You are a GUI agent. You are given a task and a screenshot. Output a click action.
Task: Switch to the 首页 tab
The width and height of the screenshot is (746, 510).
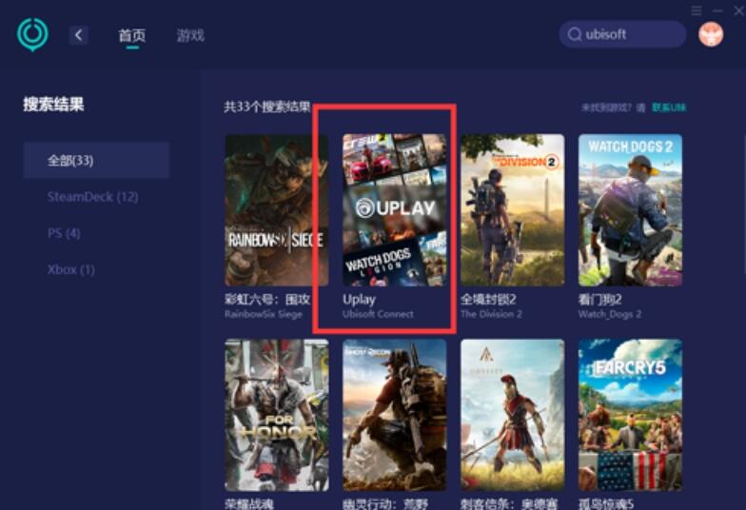click(x=131, y=35)
